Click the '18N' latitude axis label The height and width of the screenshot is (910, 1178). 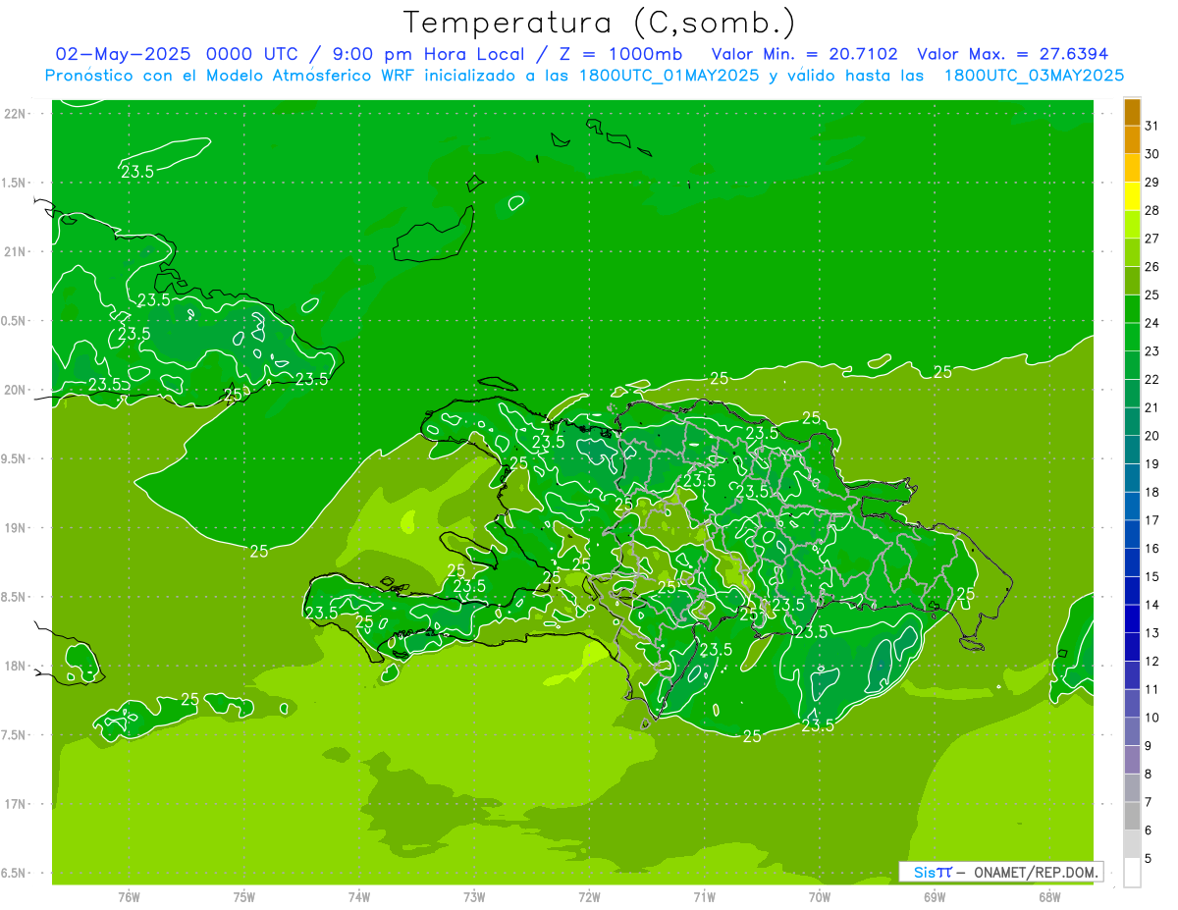coord(15,666)
